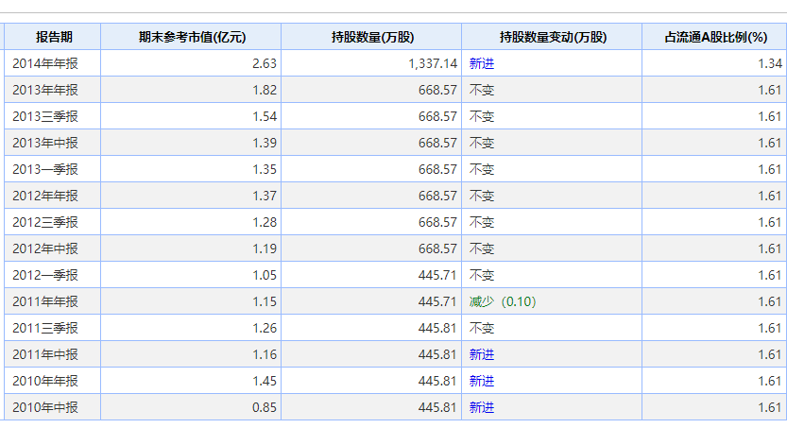Select the 2010年年报 report period cell
Viewport: 787px width, 428px height.
tap(53, 381)
